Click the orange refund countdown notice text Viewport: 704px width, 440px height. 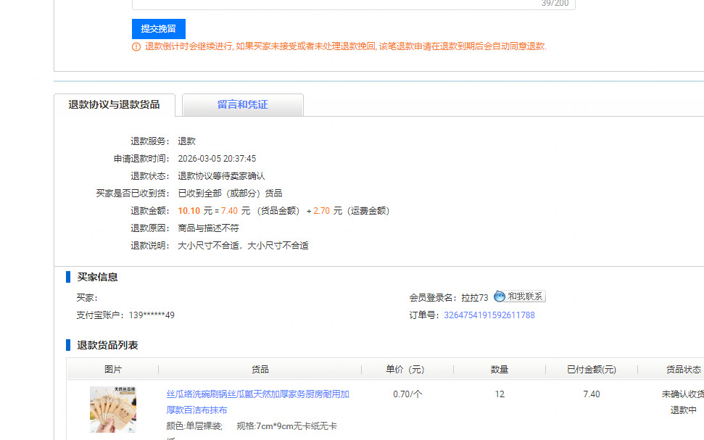point(346,46)
